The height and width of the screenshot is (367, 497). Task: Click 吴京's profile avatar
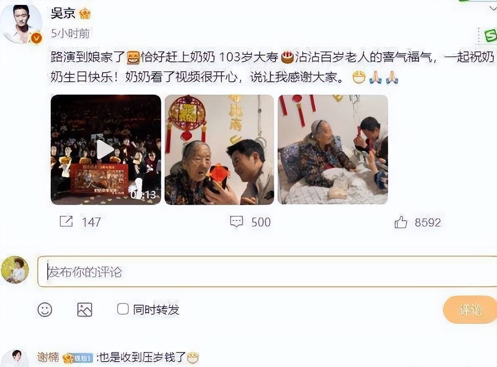(x=22, y=24)
